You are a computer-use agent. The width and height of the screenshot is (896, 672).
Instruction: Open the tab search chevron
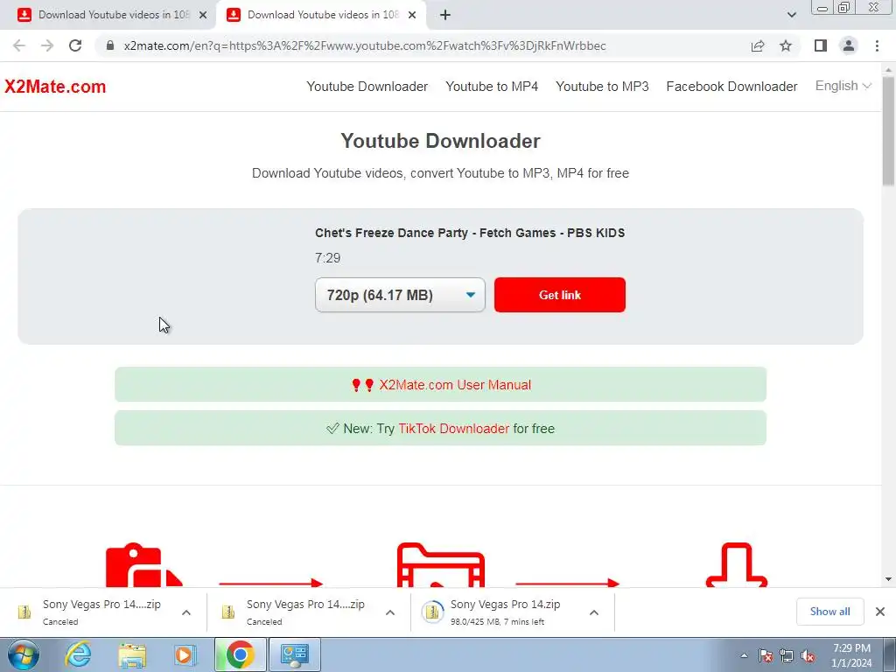(791, 15)
